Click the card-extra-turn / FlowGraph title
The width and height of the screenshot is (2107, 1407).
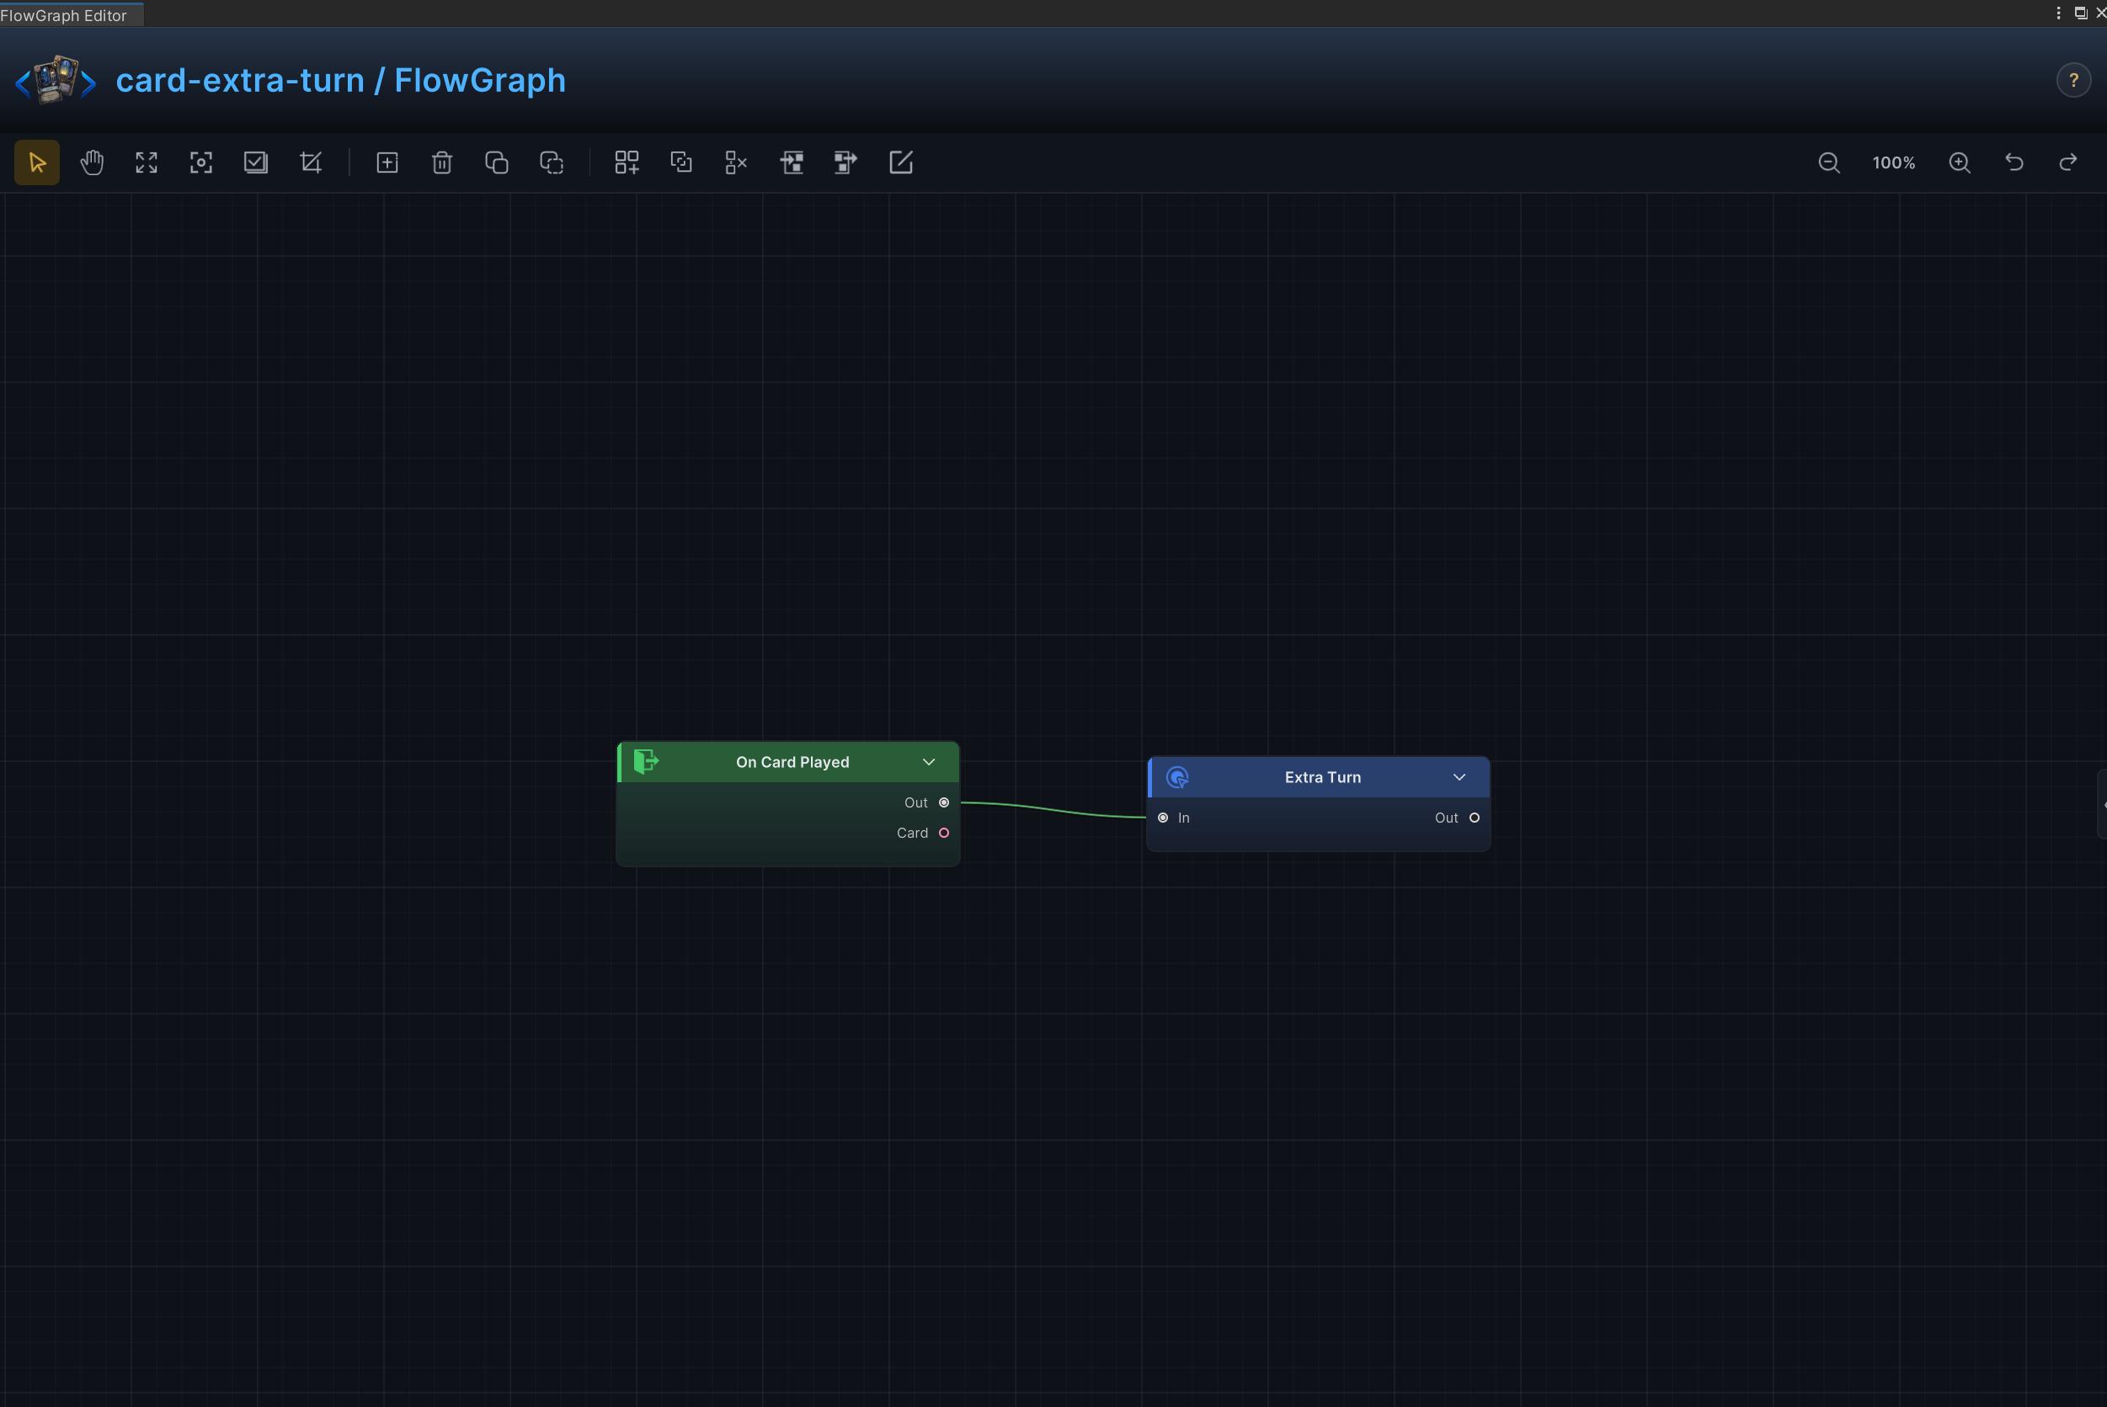coord(341,81)
